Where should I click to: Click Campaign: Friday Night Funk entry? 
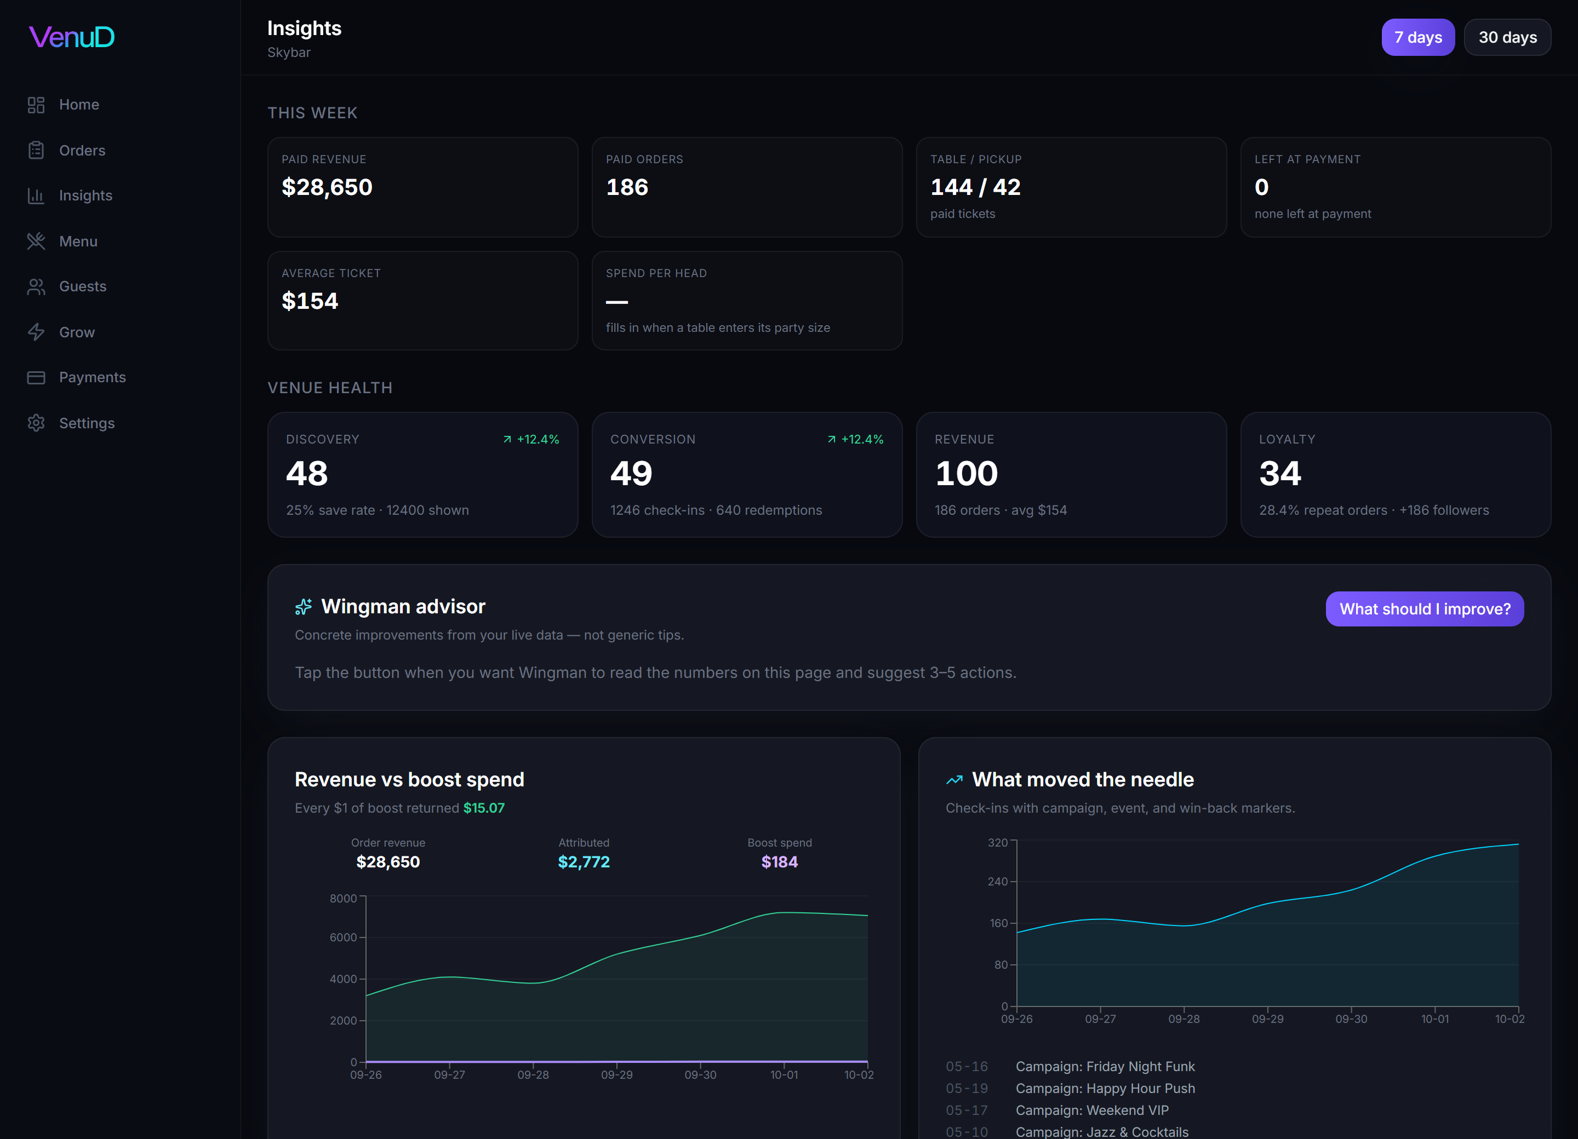[x=1105, y=1067]
